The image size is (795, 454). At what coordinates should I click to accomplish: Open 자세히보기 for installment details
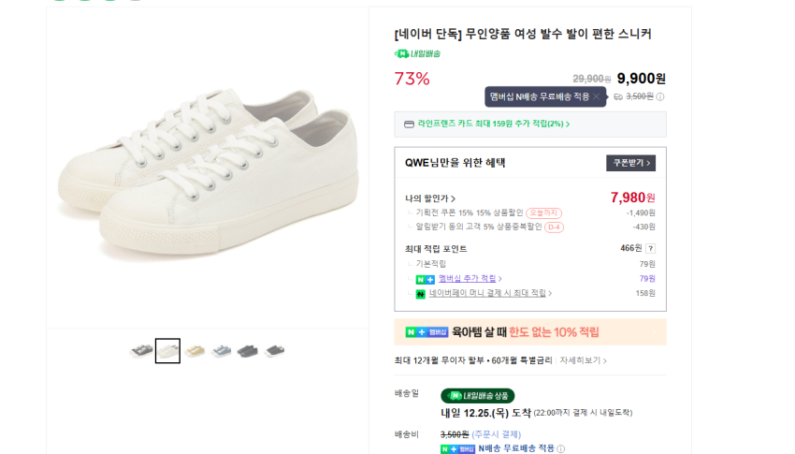[584, 360]
